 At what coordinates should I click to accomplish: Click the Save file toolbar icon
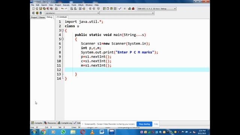40,9
